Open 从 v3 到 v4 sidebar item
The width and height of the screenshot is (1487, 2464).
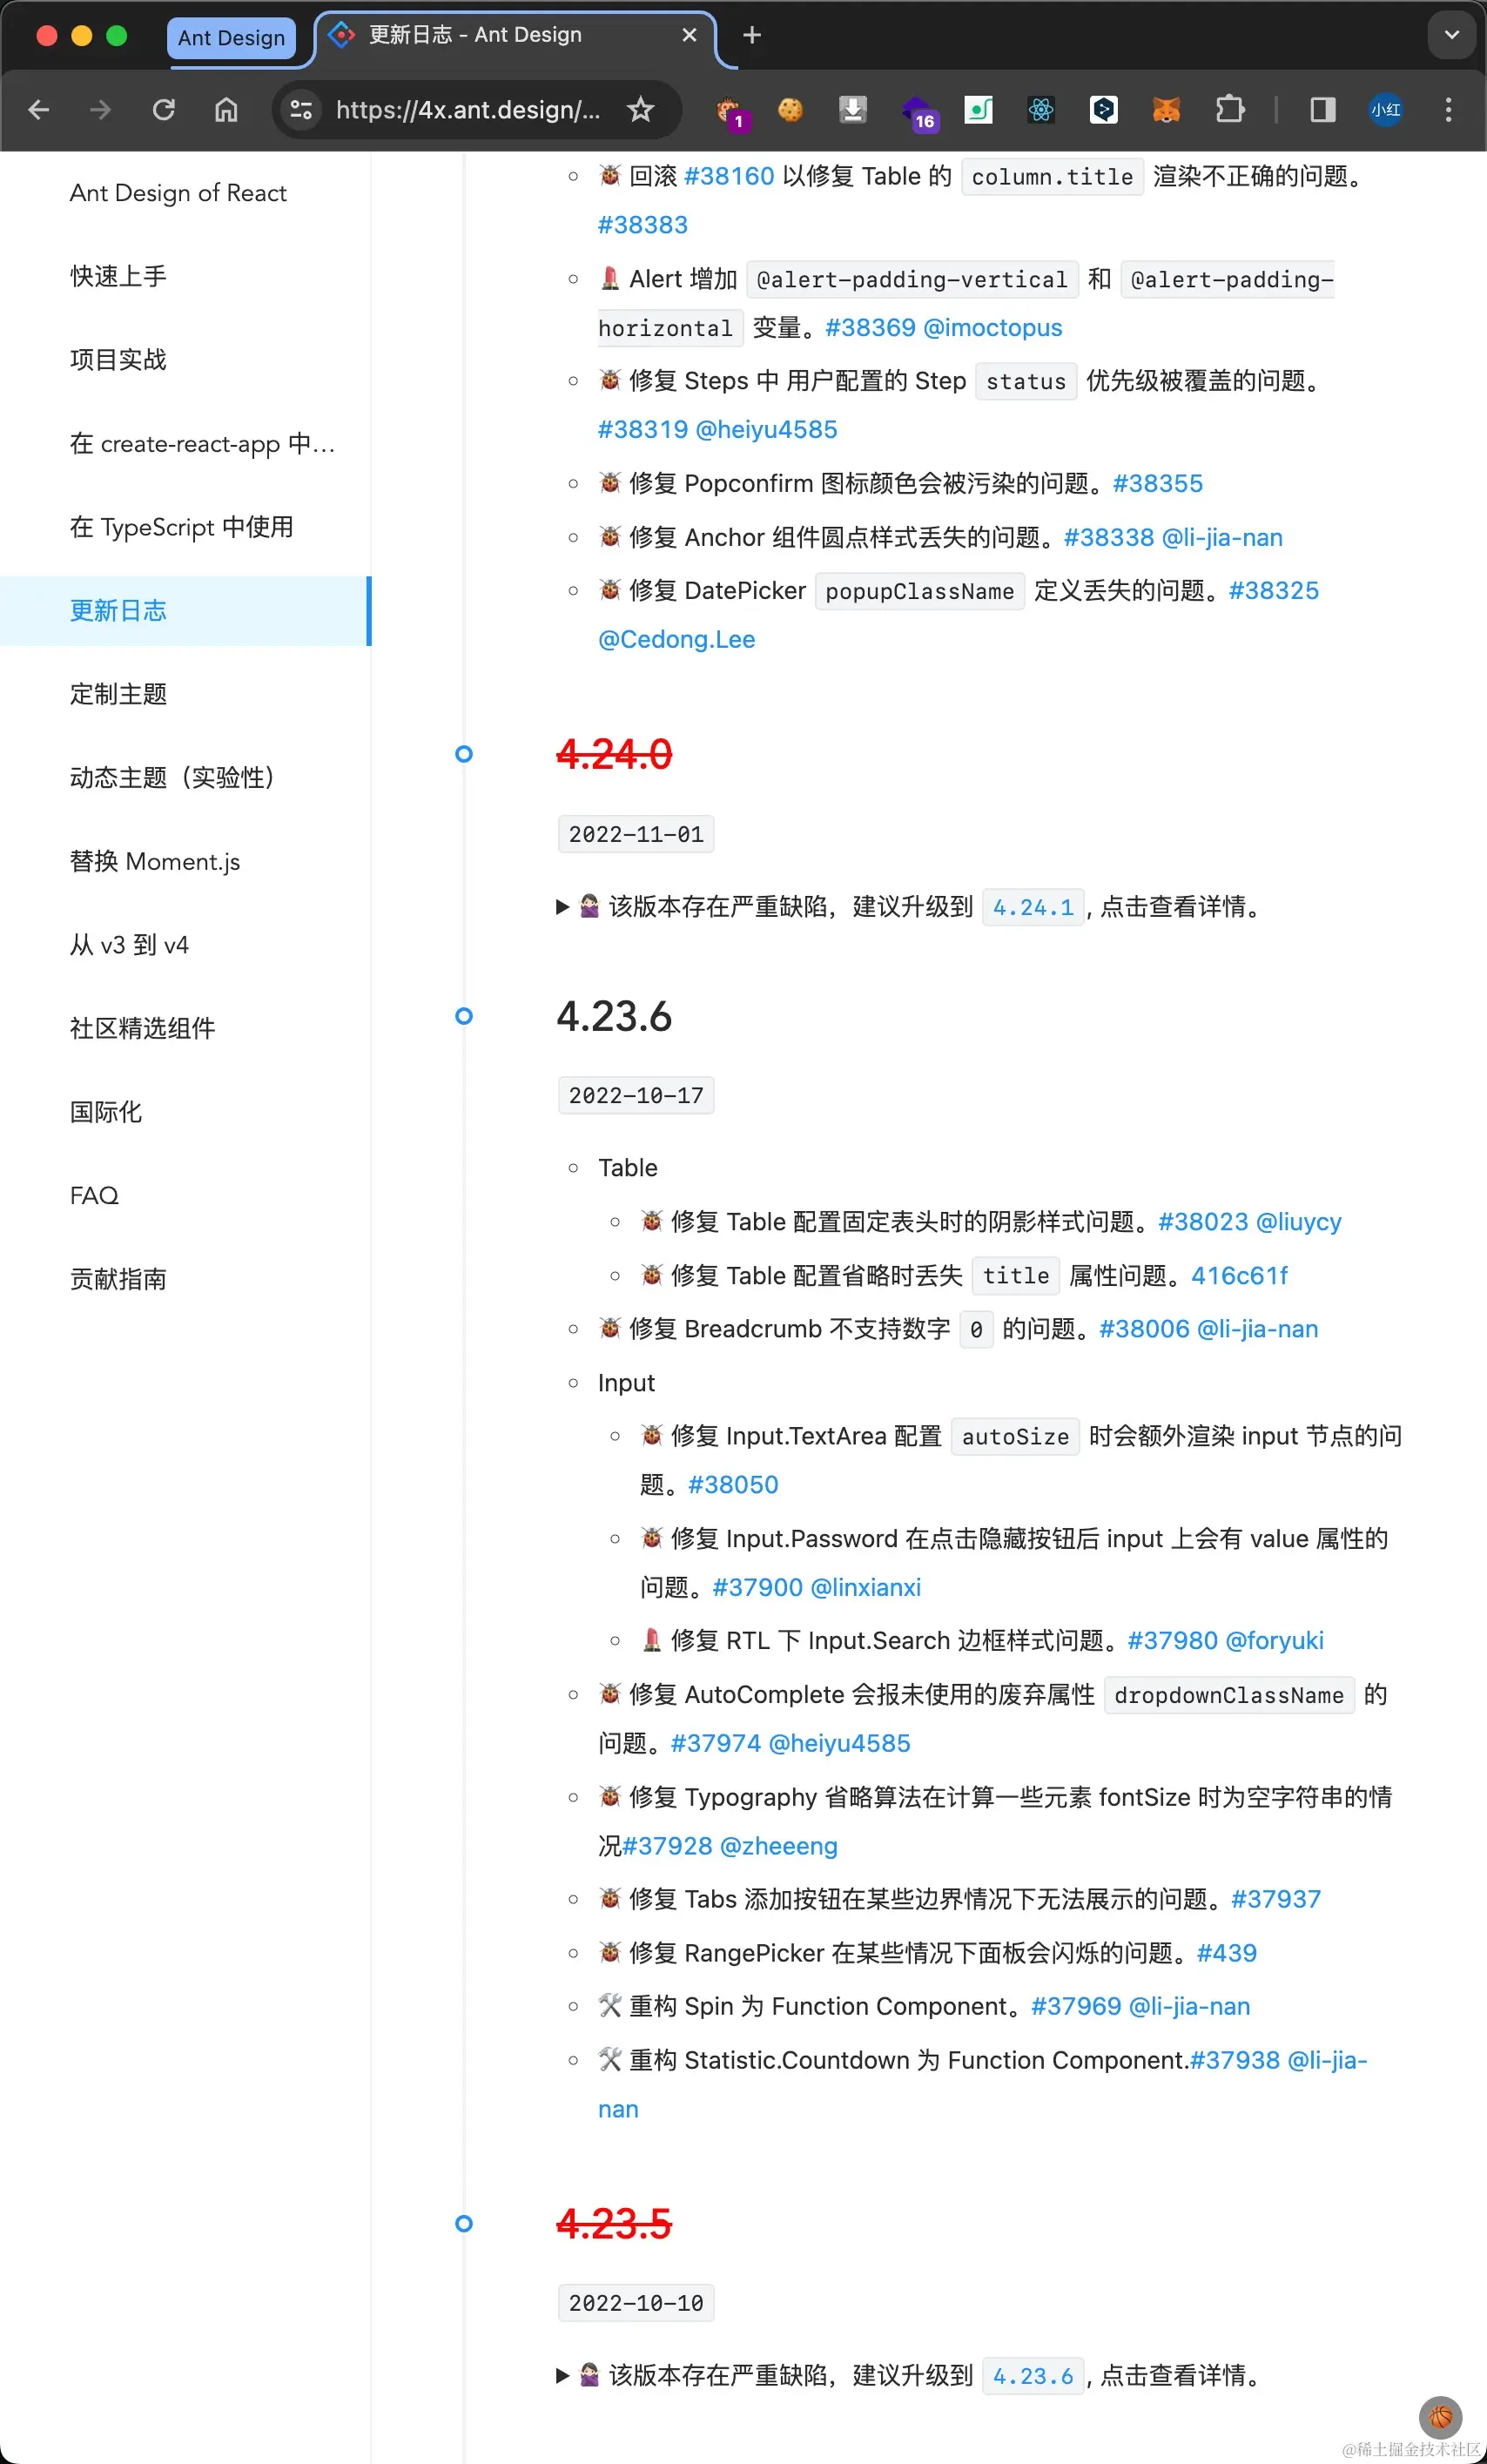coord(185,945)
